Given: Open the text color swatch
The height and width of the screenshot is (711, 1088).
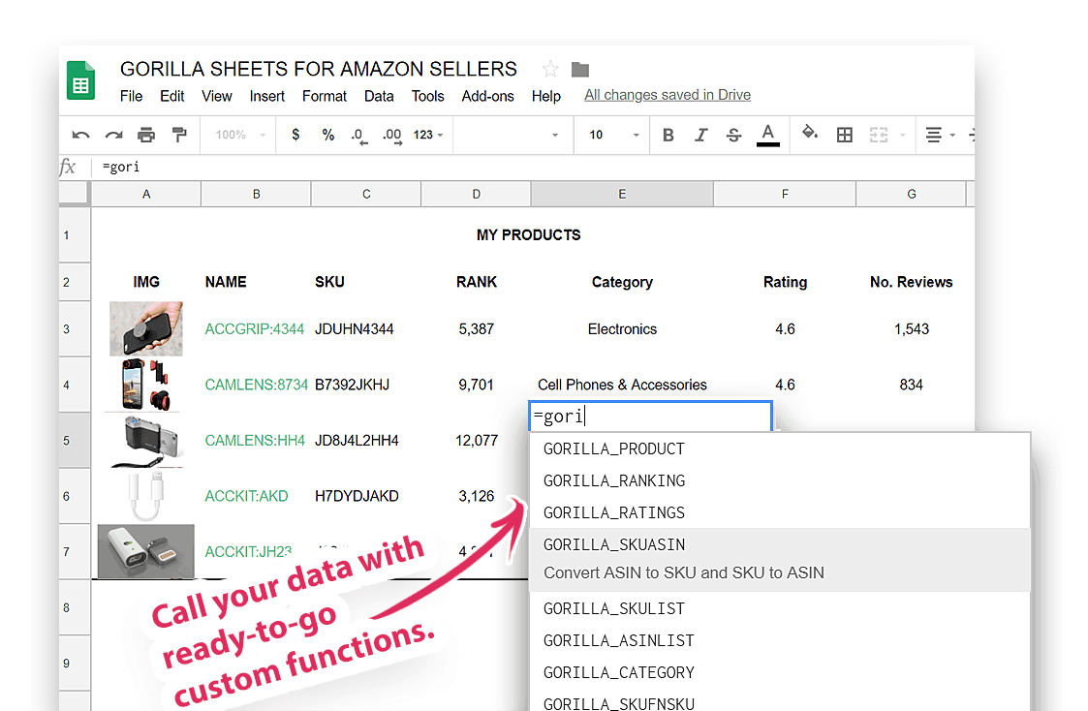Looking at the screenshot, I should (768, 135).
